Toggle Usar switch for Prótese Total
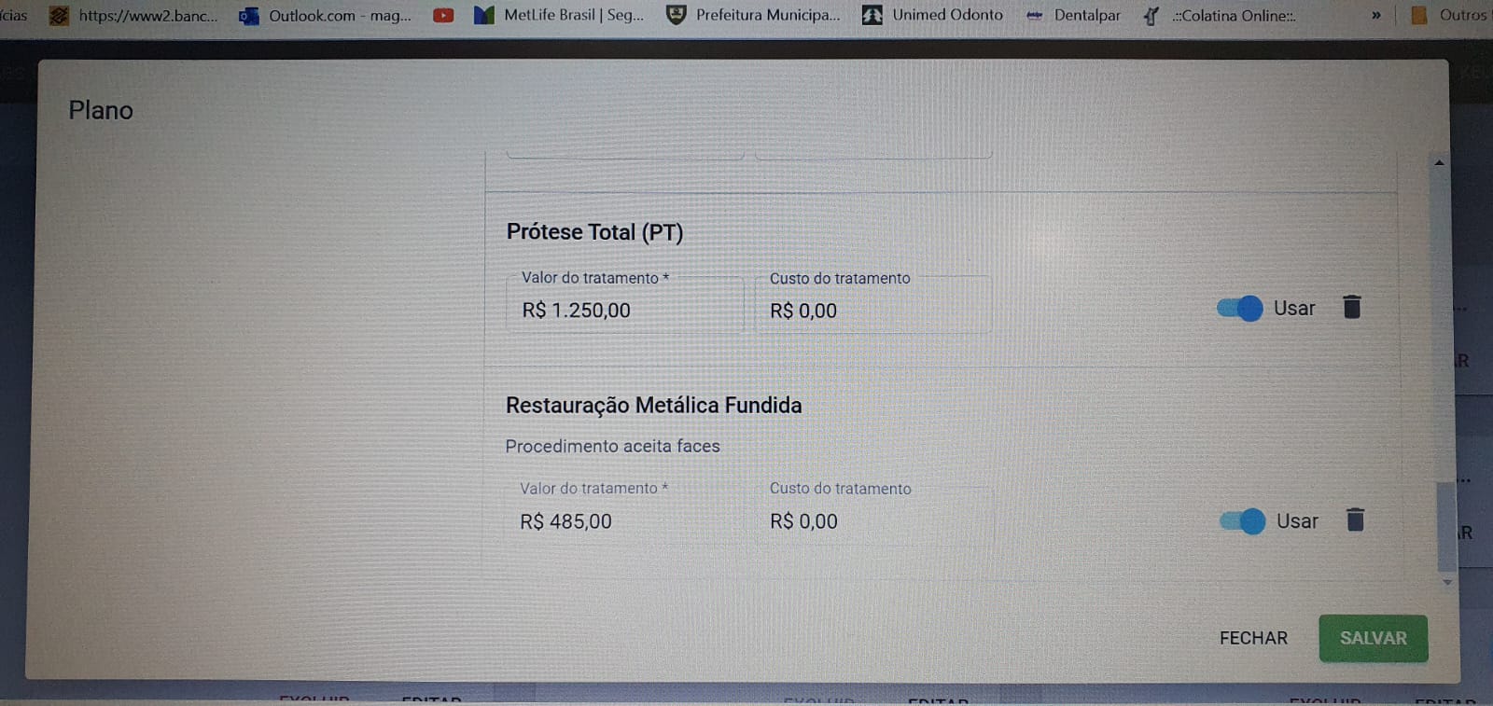The width and height of the screenshot is (1493, 706). tap(1240, 308)
